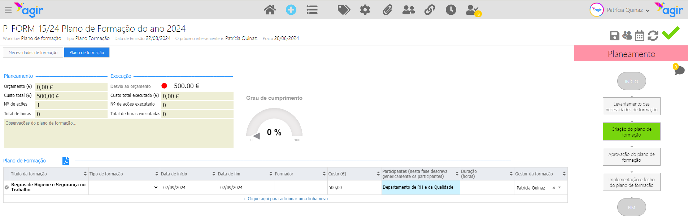This screenshot has height=219, width=688.
Task: Click the empty Duração (horas) cell
Action: (487, 187)
